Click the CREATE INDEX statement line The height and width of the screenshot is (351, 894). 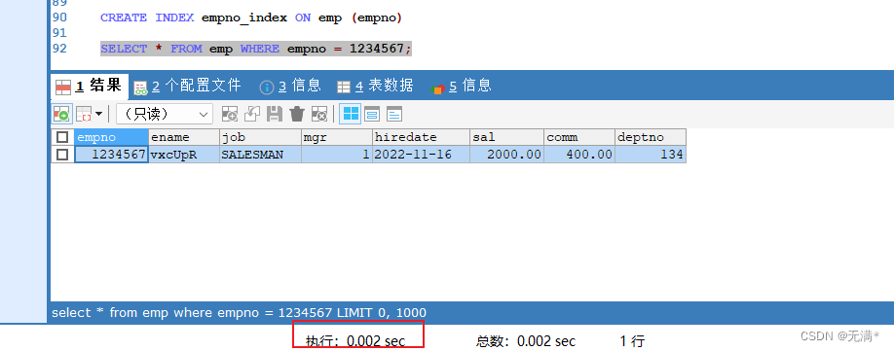[x=251, y=18]
